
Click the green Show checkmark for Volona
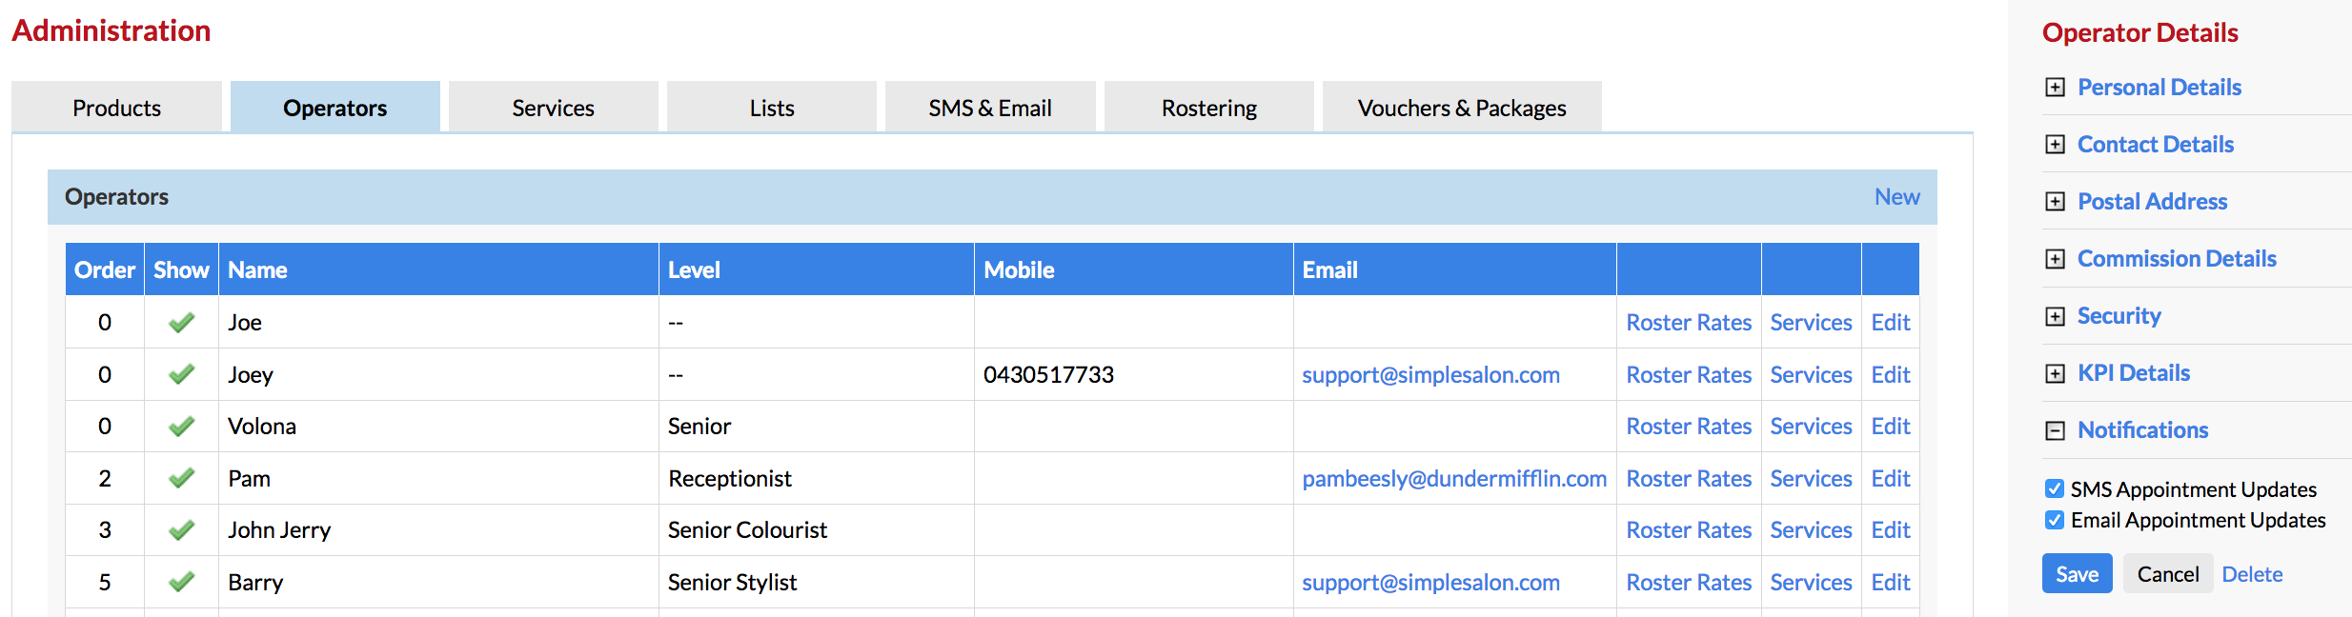point(181,427)
